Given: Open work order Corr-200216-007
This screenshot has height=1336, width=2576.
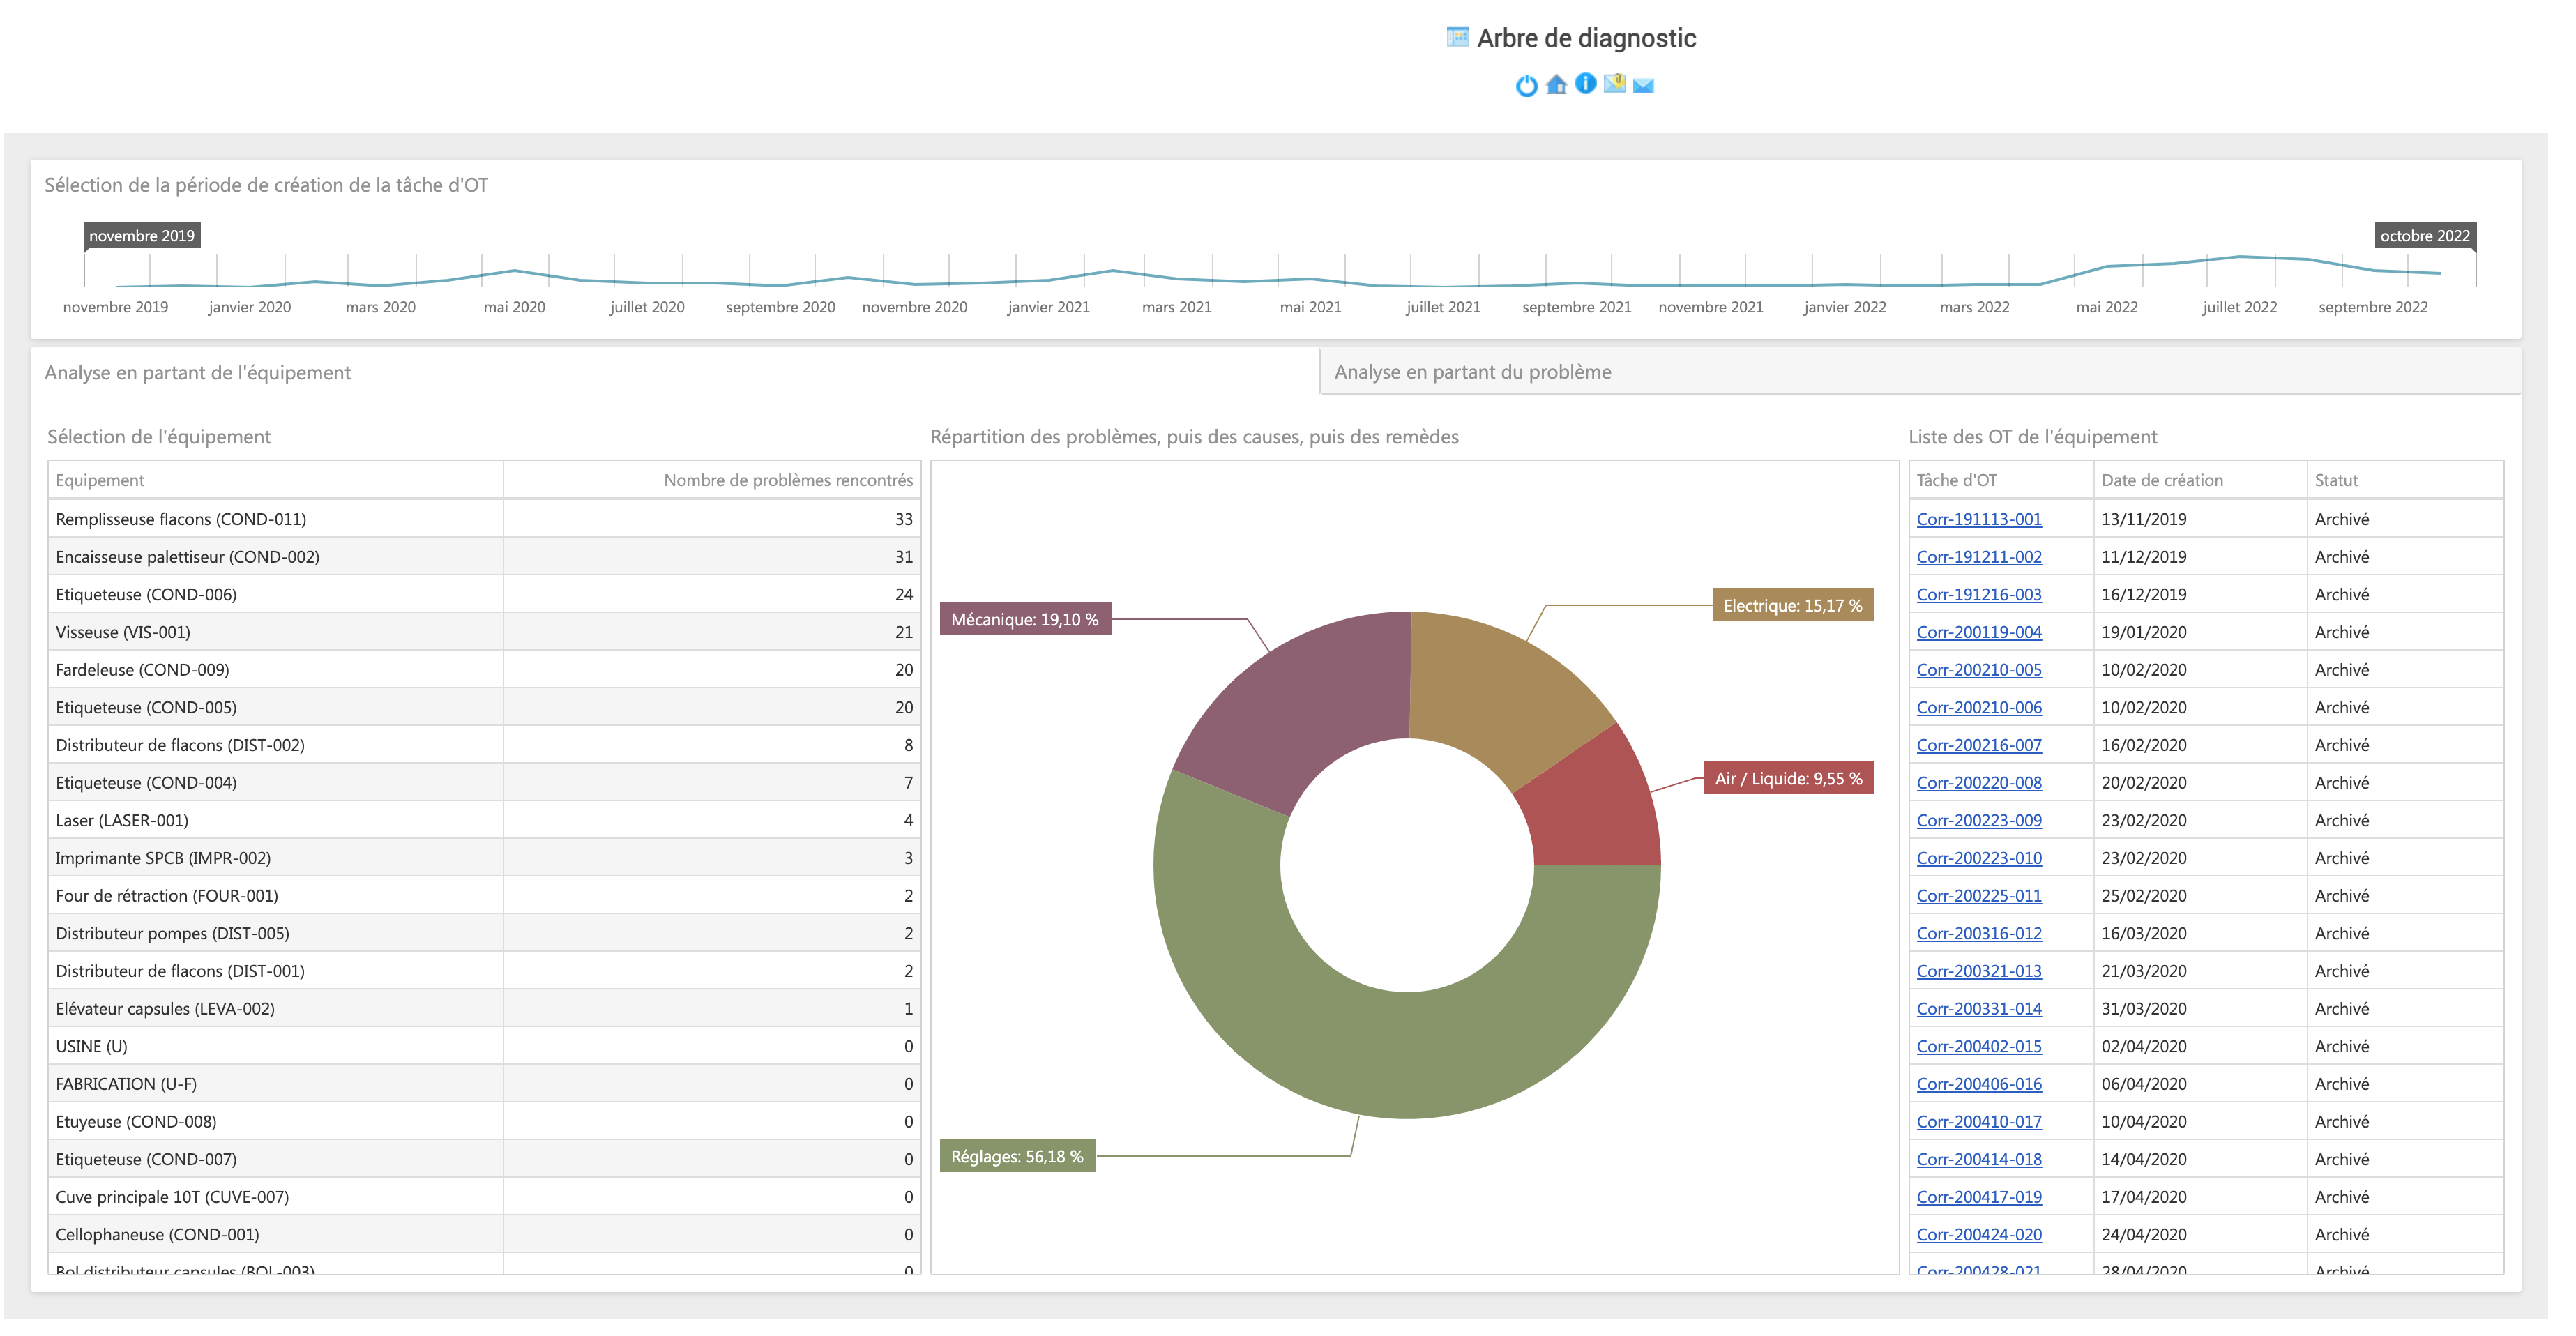Looking at the screenshot, I should click(x=1979, y=745).
